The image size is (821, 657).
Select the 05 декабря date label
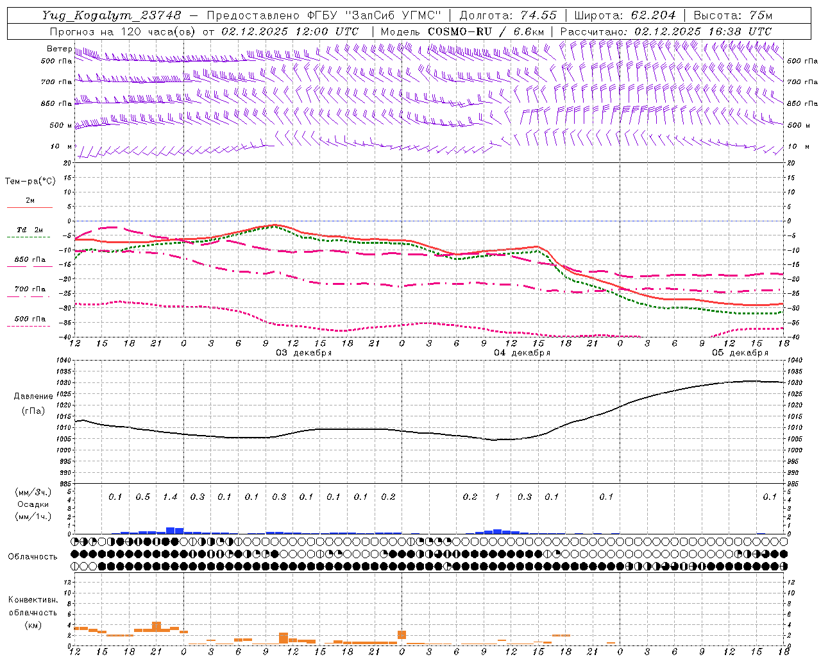coord(740,353)
